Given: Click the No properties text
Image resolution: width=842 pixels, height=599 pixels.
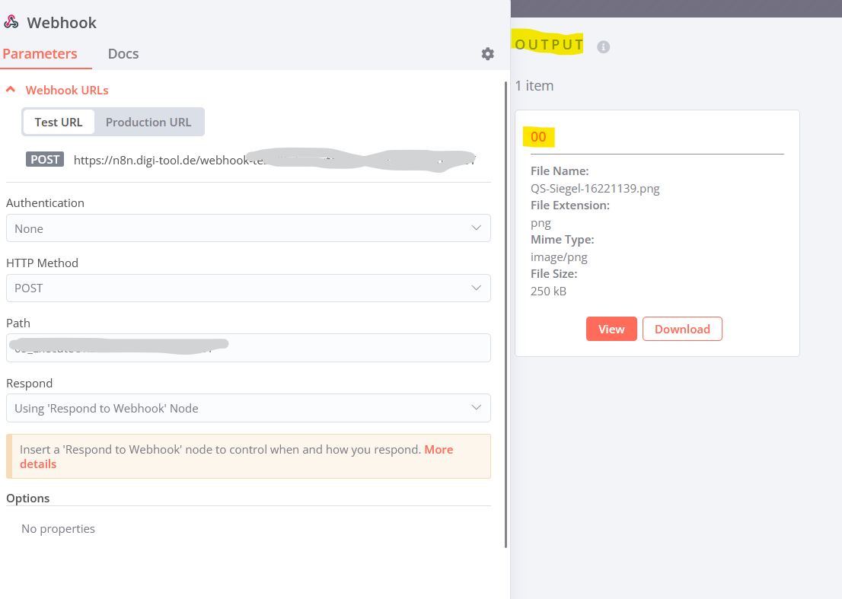Looking at the screenshot, I should click(58, 529).
